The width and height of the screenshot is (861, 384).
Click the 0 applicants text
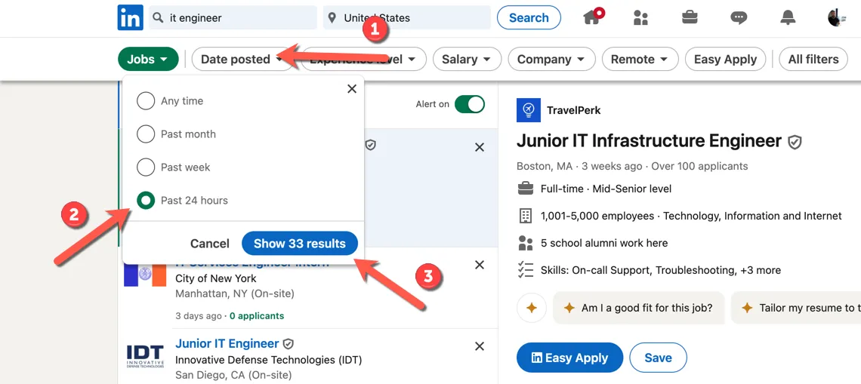[x=257, y=316]
